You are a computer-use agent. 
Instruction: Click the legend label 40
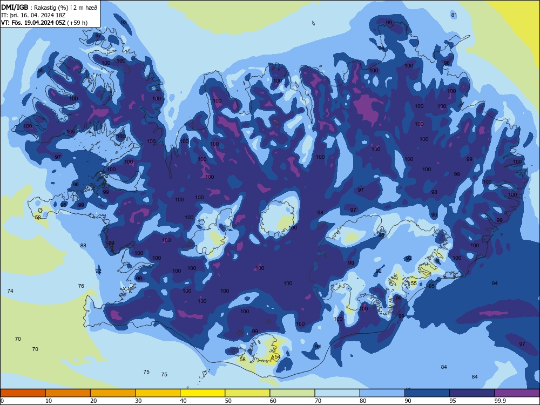click(x=184, y=401)
